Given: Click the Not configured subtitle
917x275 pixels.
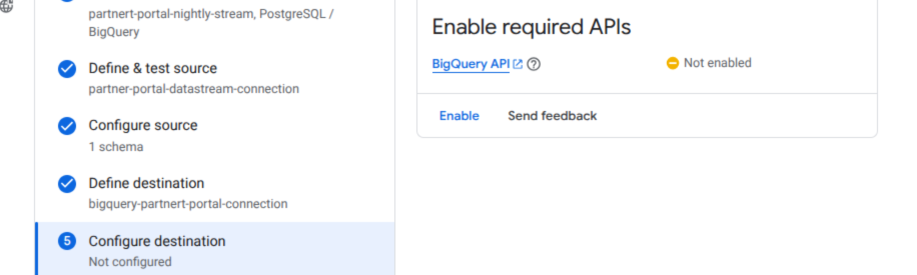Looking at the screenshot, I should 130,262.
